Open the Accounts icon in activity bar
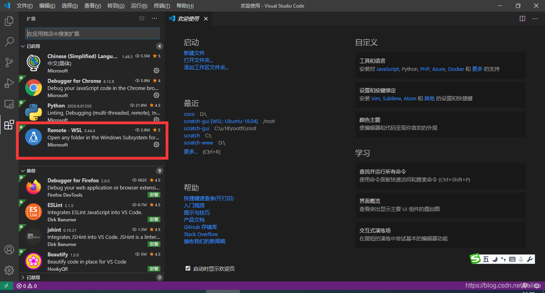 pos(9,250)
